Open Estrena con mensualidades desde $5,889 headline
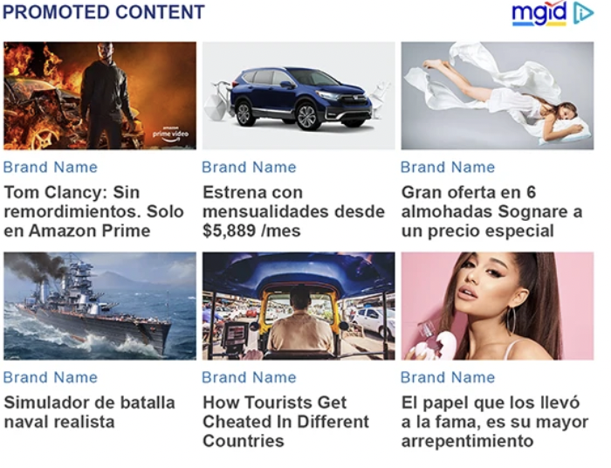This screenshot has height=468, width=611. point(294,211)
